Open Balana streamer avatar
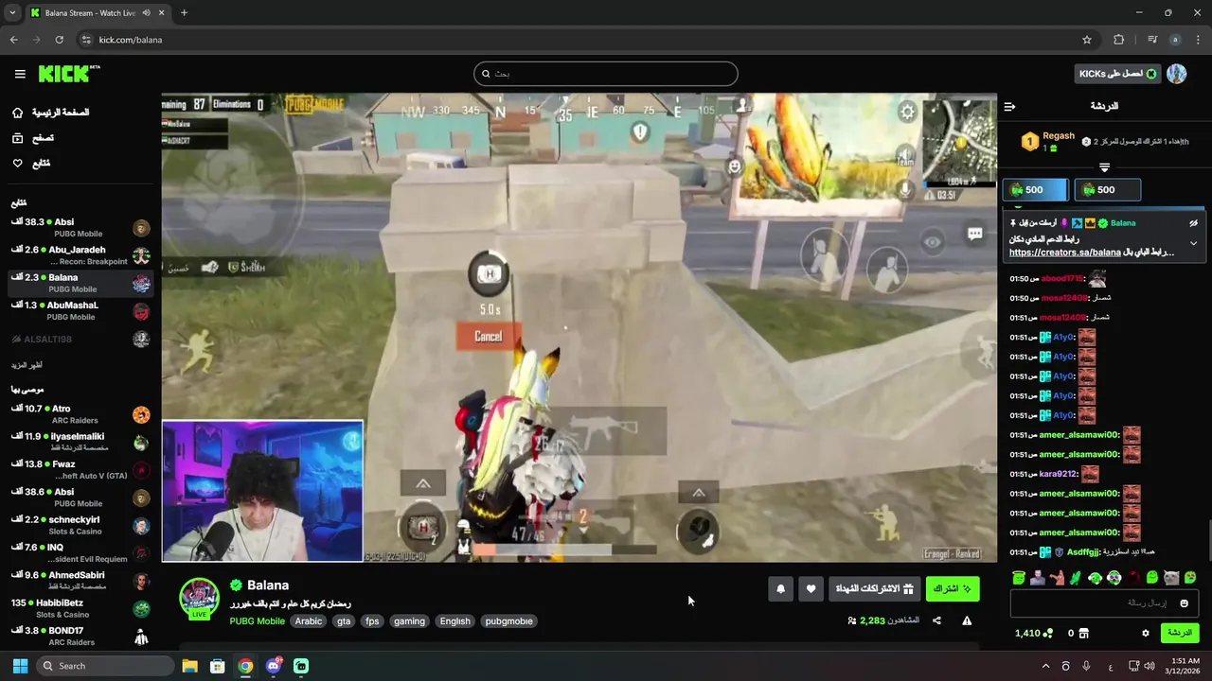This screenshot has height=681, width=1212. (x=200, y=599)
